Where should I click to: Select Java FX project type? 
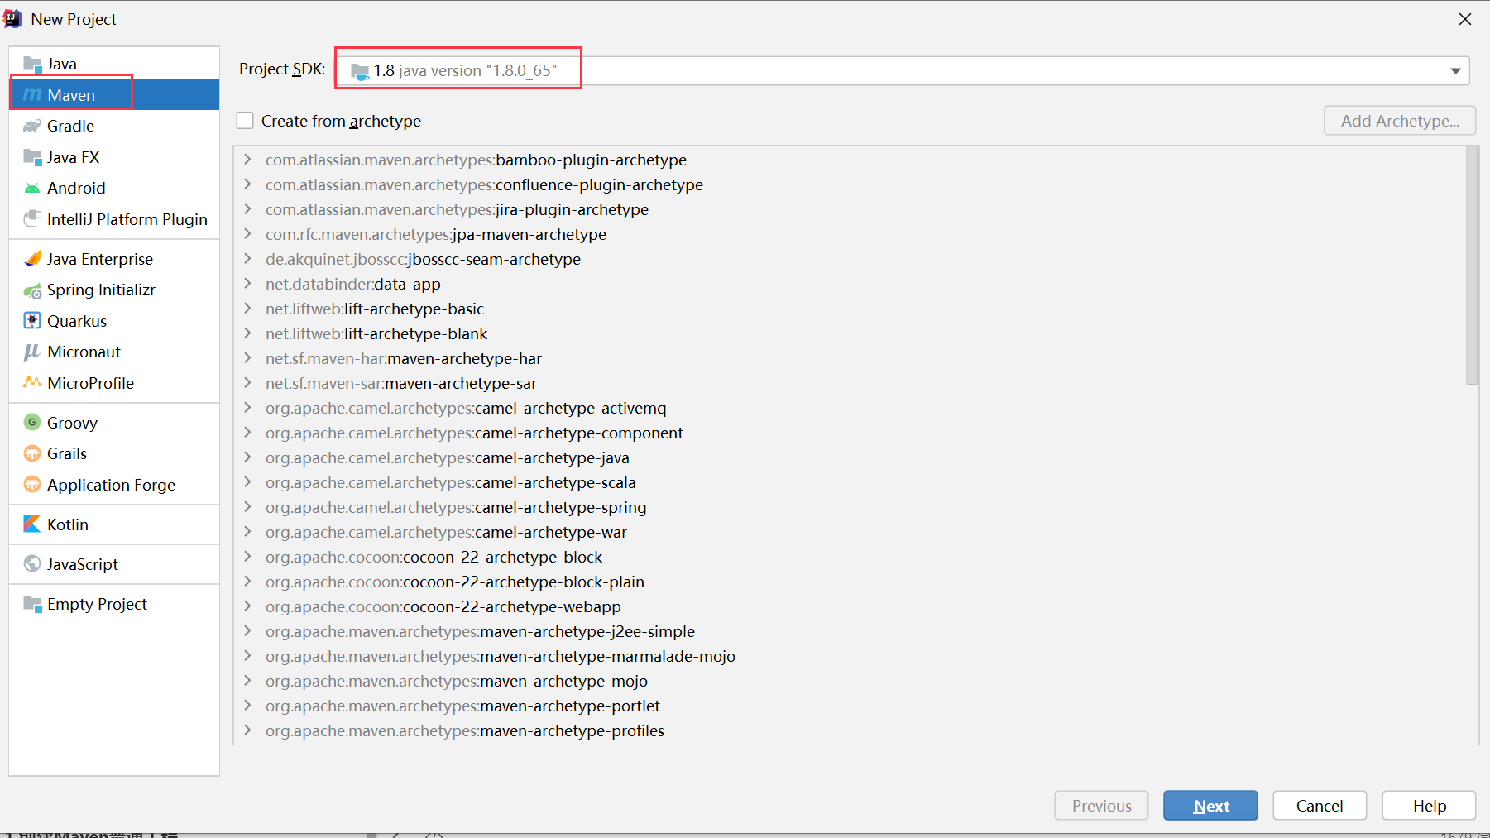tap(114, 157)
